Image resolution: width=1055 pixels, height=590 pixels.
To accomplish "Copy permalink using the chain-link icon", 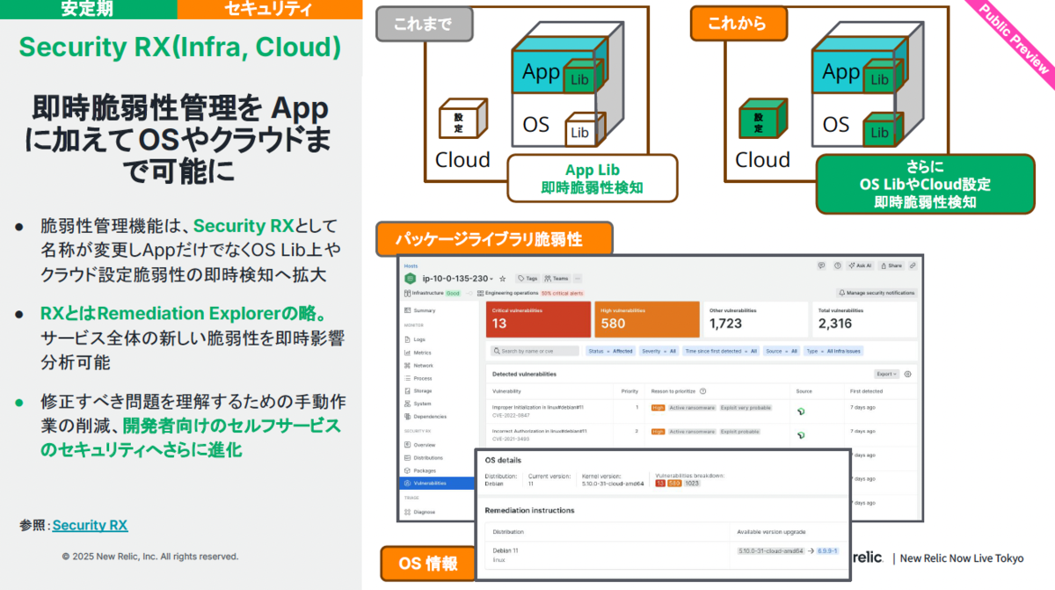I will (x=913, y=265).
